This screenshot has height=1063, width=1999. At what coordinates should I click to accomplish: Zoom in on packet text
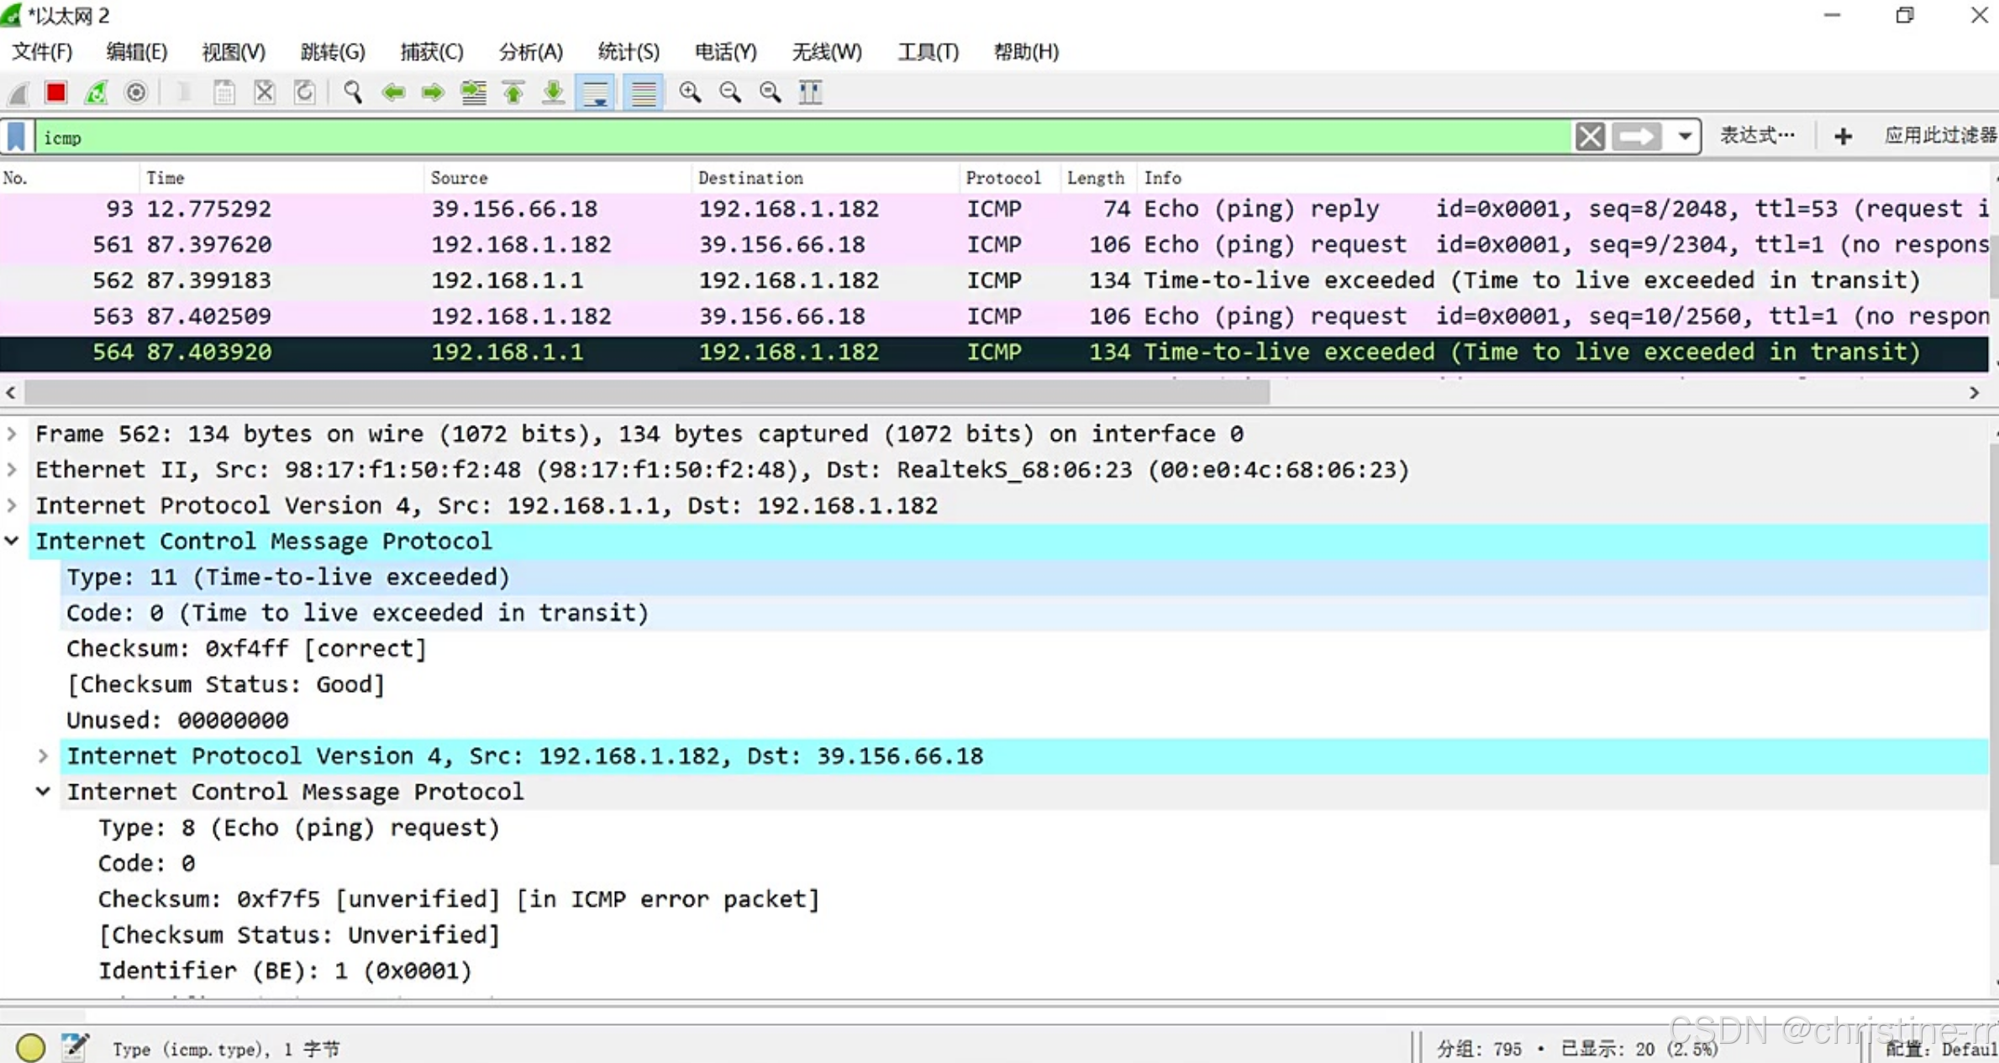[x=690, y=92]
